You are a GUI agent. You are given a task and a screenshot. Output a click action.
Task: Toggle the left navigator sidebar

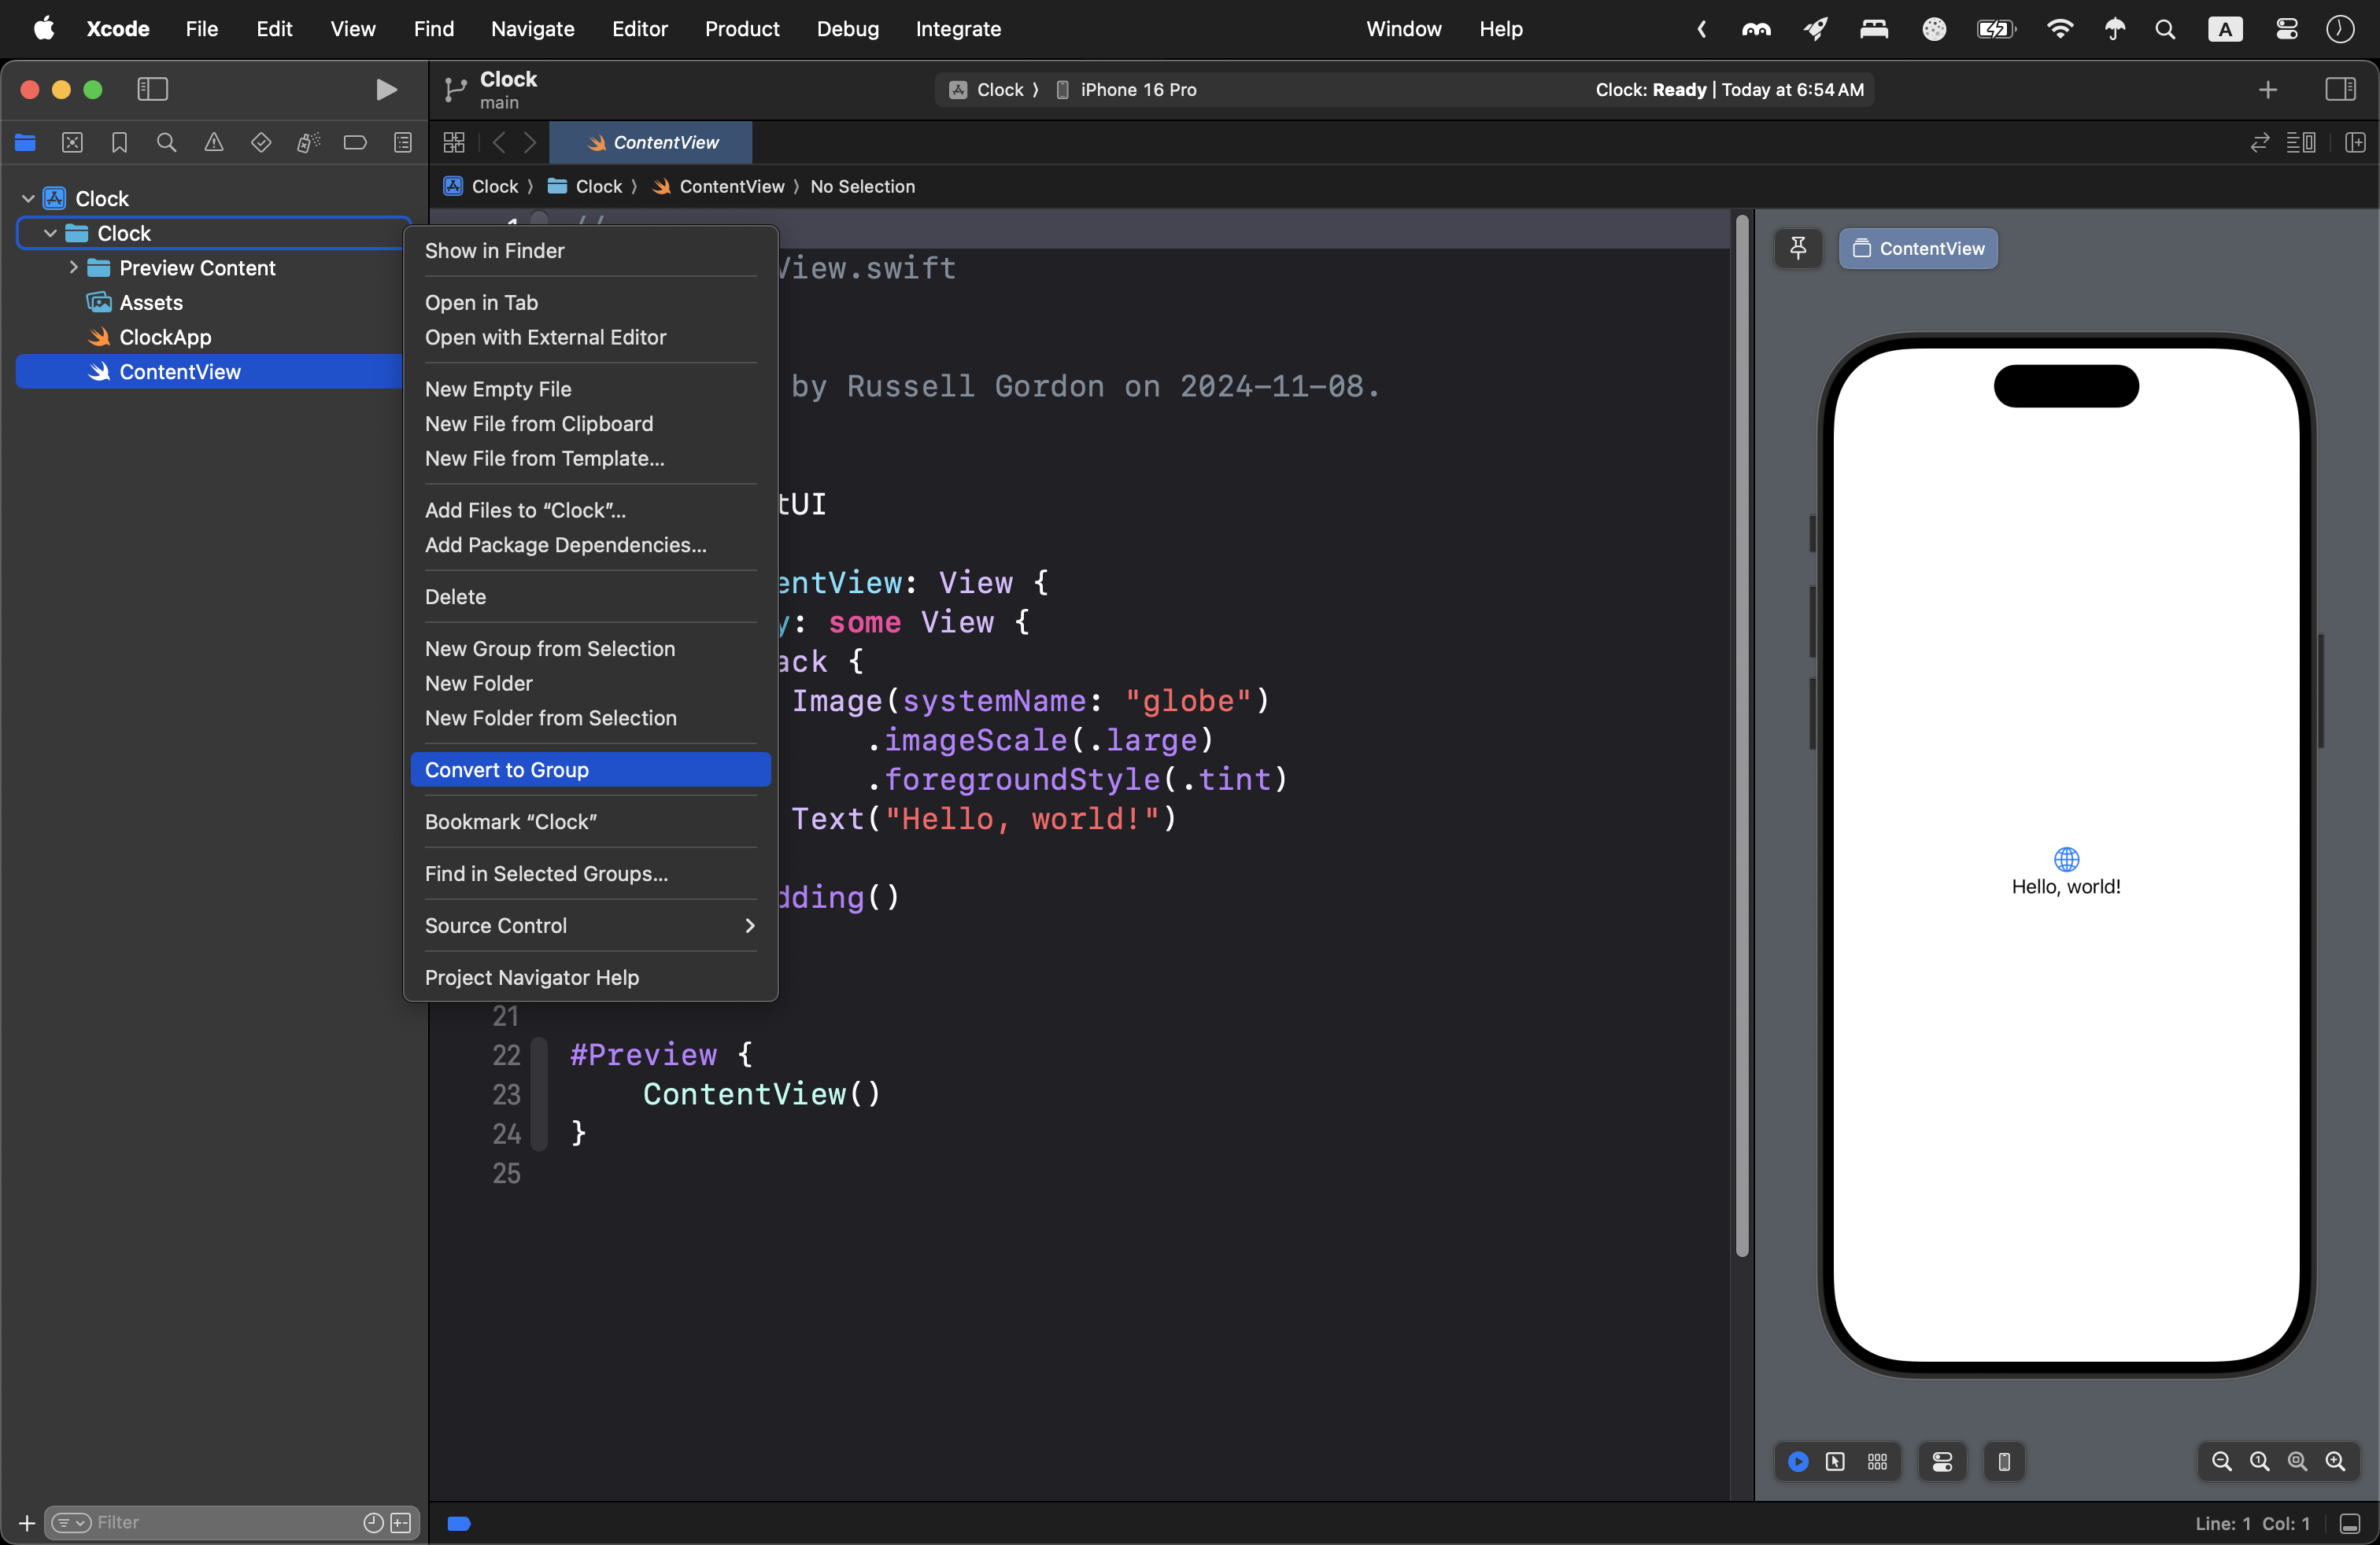click(152, 90)
